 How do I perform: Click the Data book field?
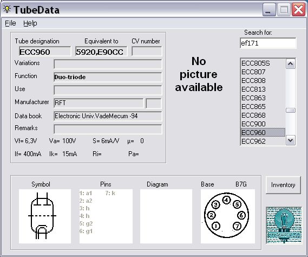(x=108, y=116)
